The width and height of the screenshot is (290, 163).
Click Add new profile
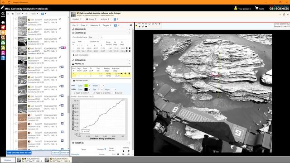click(80, 81)
